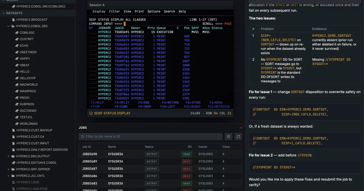Expand the HYPERC2.ISPF.ISPPROF folder
The width and height of the screenshot is (364, 191).
[8, 169]
